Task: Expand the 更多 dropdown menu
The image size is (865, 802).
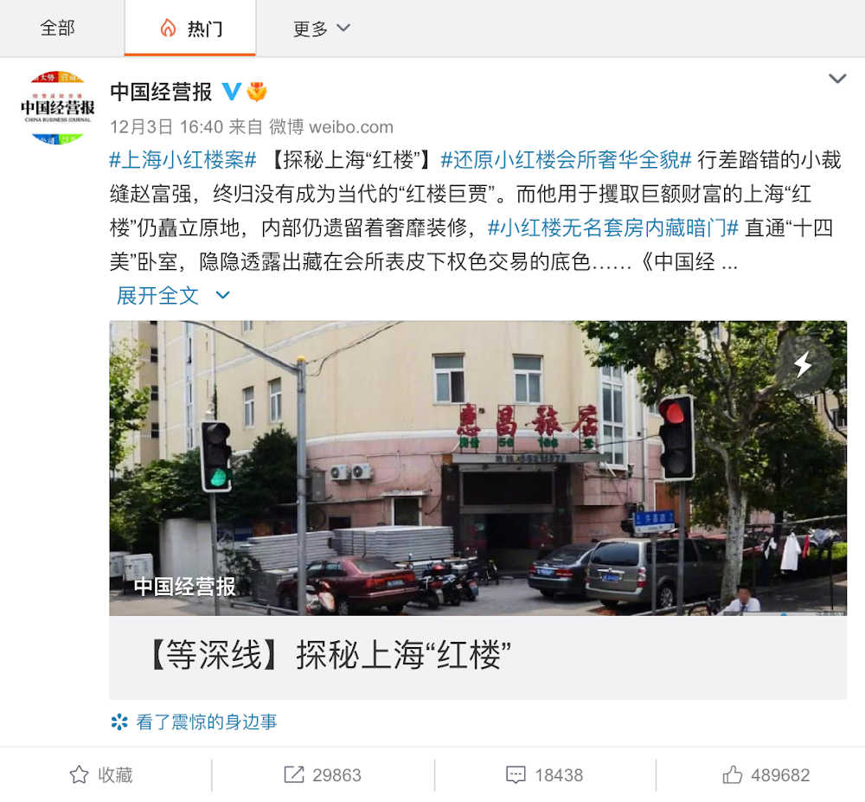Action: 321,29
